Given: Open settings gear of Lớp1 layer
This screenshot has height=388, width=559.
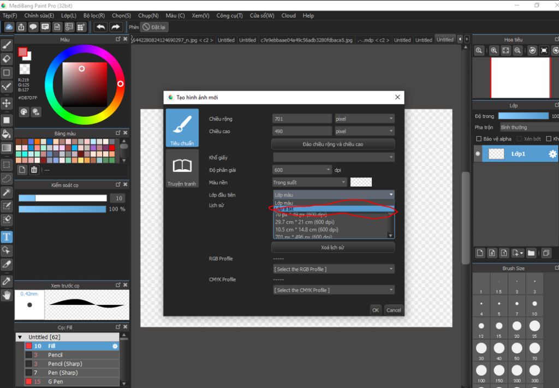Looking at the screenshot, I should (x=552, y=154).
